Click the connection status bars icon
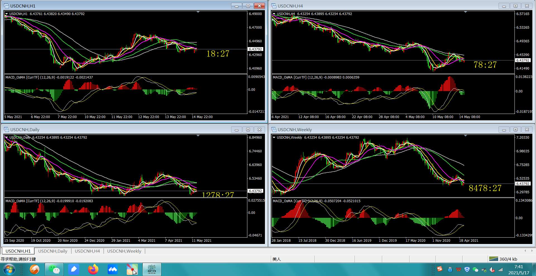The image size is (536, 276). 494,259
